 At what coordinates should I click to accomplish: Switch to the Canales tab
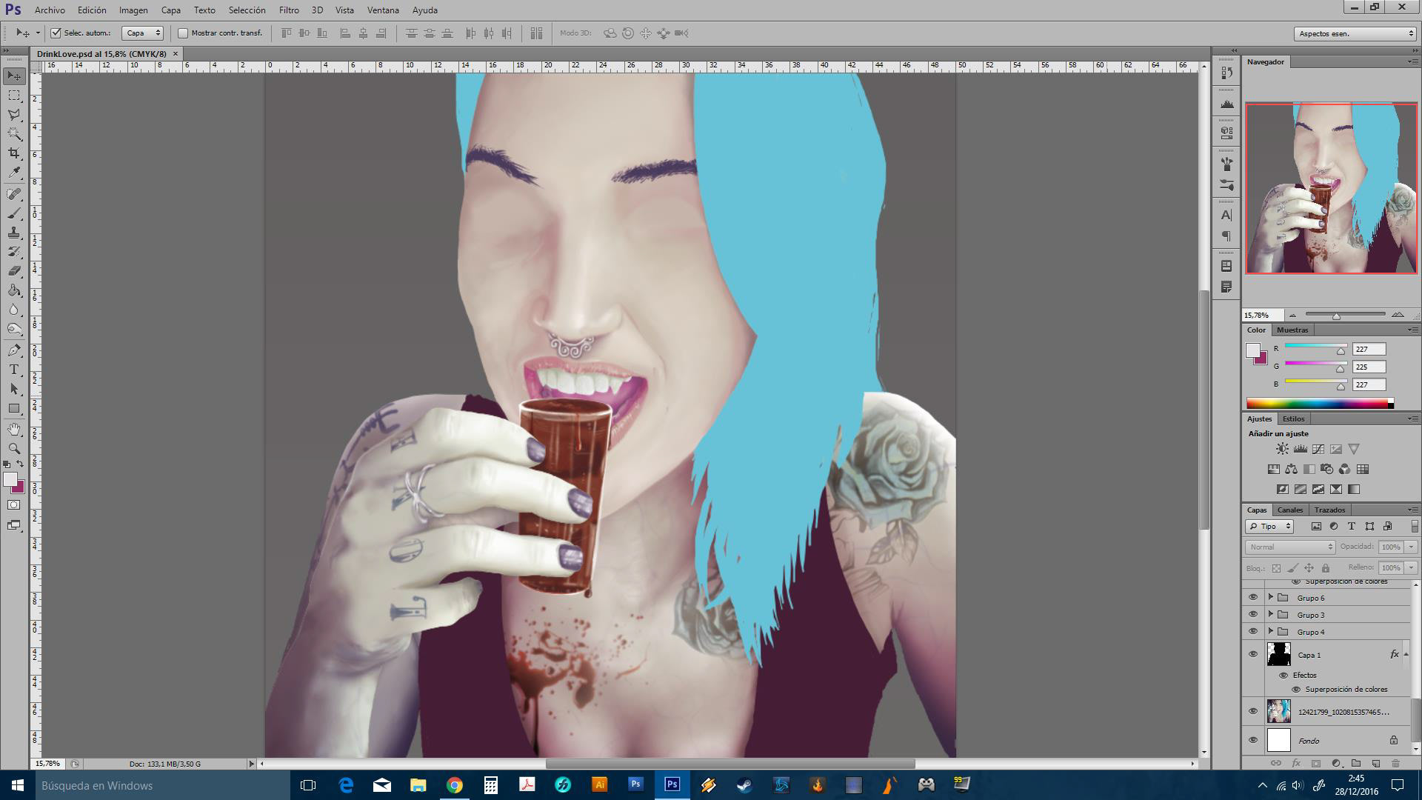pos(1289,510)
